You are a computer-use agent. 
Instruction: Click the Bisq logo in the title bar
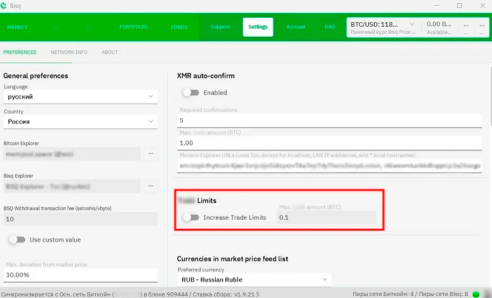pos(4,5)
